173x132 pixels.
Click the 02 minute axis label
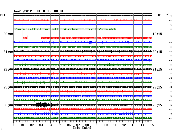pos(32,125)
